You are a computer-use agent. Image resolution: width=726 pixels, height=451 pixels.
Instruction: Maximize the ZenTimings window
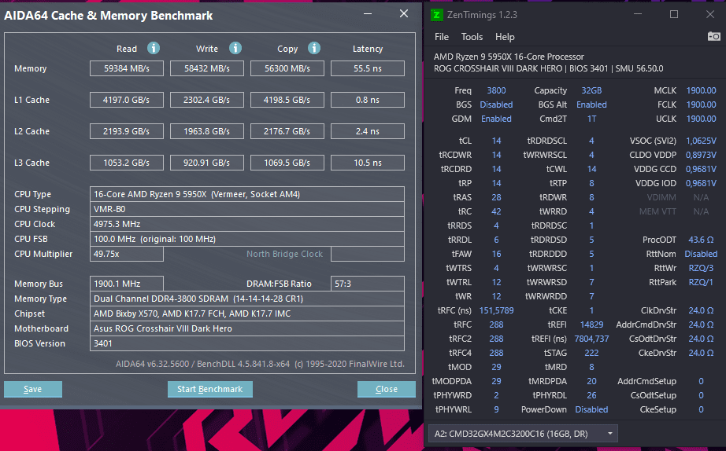coord(674,14)
